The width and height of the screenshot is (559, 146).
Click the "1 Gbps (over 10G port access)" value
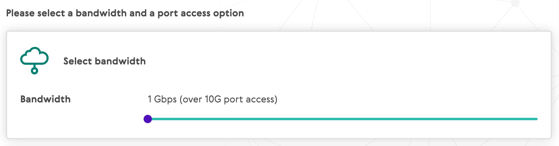click(212, 99)
